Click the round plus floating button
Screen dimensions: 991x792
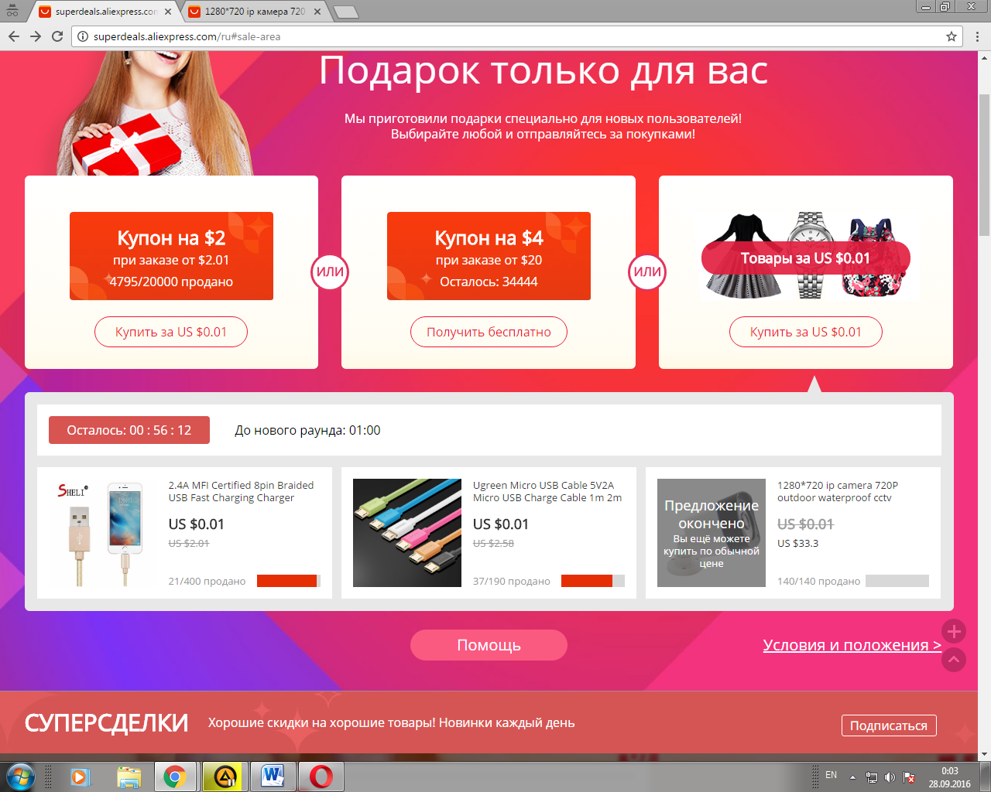(954, 631)
